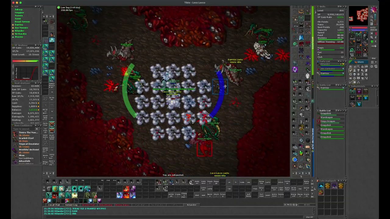The width and height of the screenshot is (390, 219).
Task: Click the 'Thais' hotkey button
Action: coord(255,189)
